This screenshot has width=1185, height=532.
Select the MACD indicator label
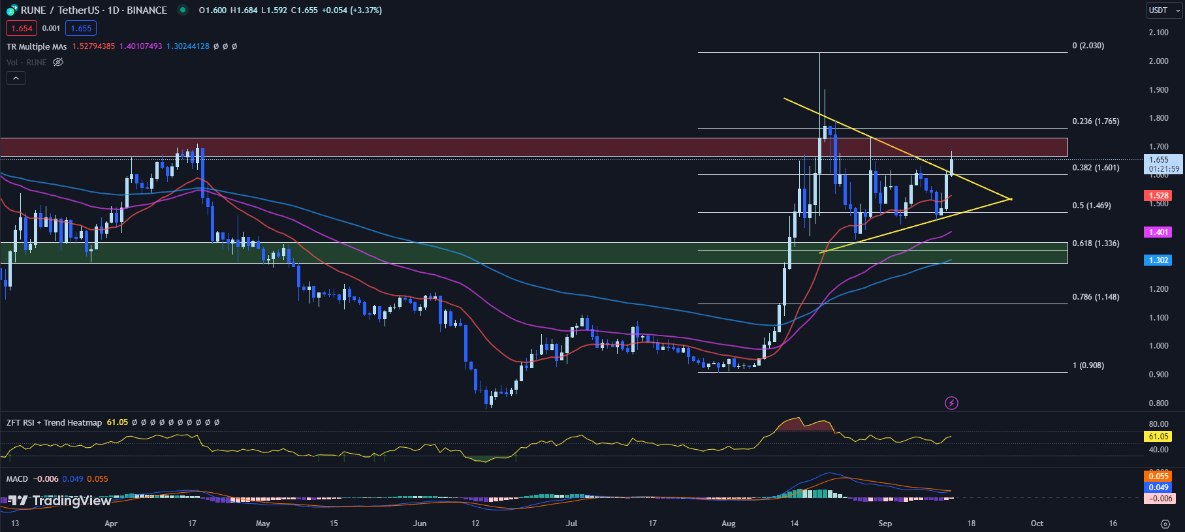tap(18, 478)
